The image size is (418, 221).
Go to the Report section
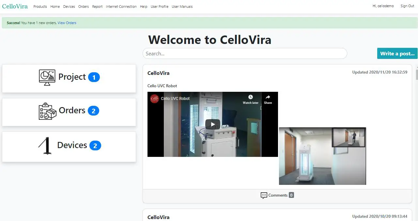pos(97,7)
